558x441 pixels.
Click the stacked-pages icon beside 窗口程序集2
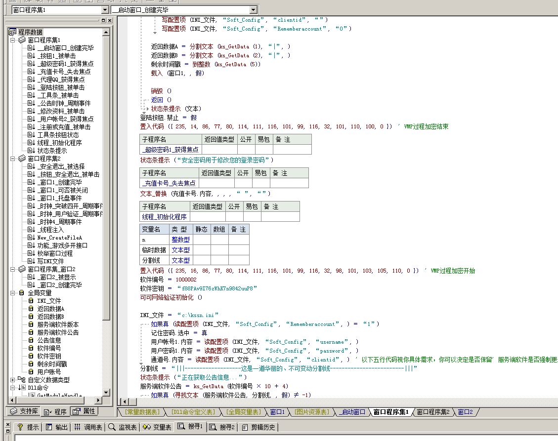tap(22, 158)
